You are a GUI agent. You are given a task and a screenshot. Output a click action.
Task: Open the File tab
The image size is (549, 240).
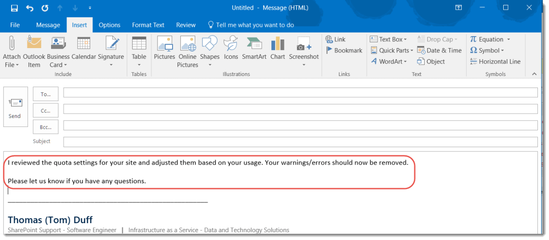pyautogui.click(x=15, y=25)
